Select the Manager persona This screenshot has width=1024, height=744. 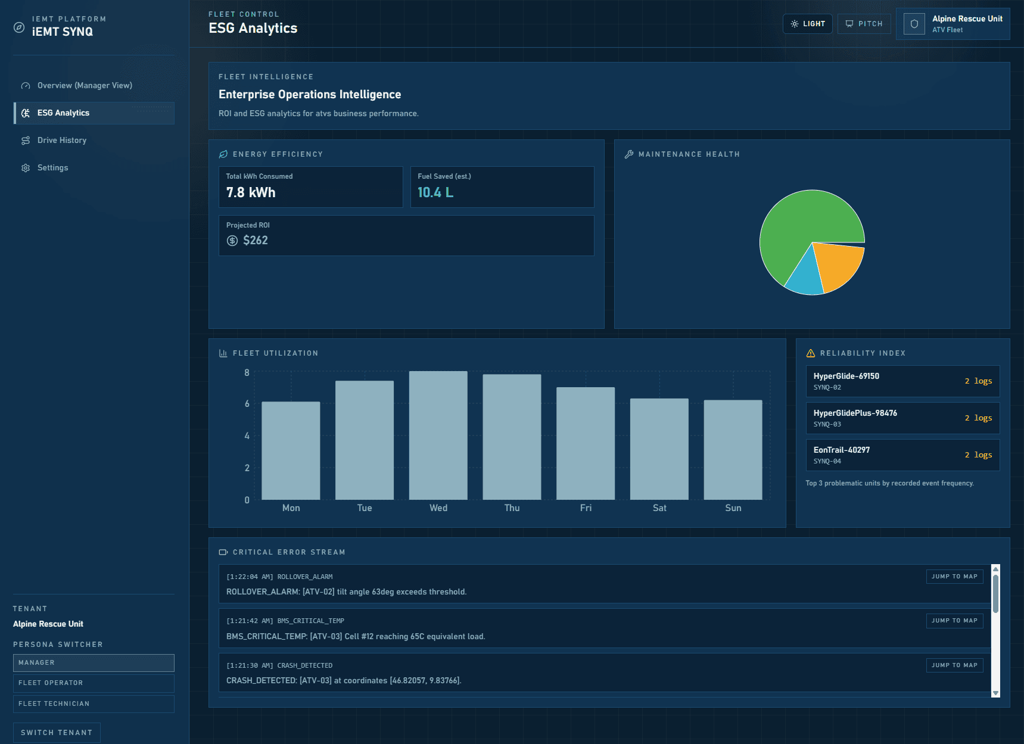(94, 663)
